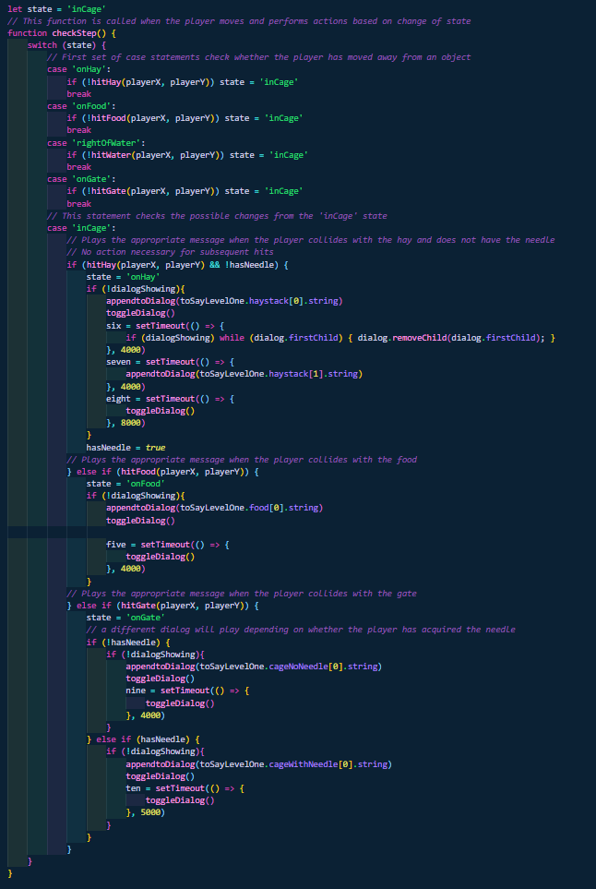Click the "}, 5000)" timeout delay line
Viewport: 596px width, 889px height.
click(x=146, y=812)
